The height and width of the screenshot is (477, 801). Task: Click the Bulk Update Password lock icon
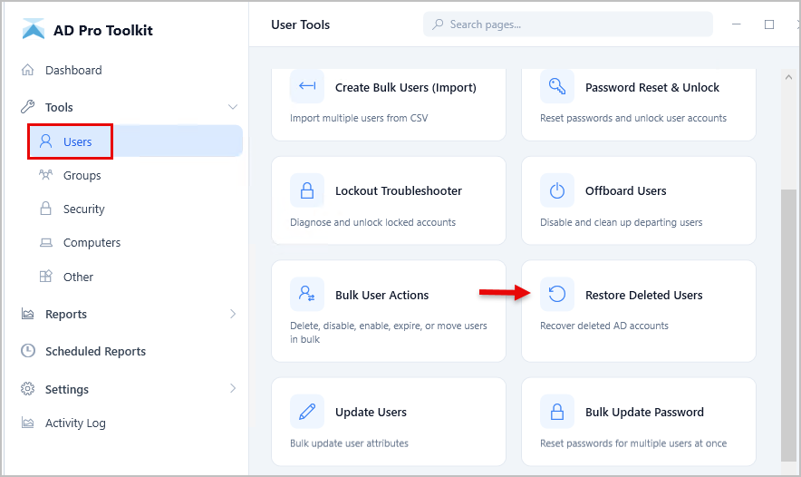point(557,412)
